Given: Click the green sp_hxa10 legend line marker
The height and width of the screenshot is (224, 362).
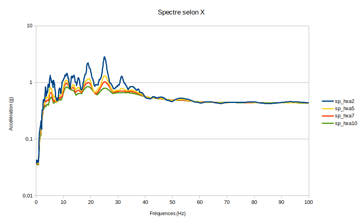Looking at the screenshot, I should click(x=327, y=123).
